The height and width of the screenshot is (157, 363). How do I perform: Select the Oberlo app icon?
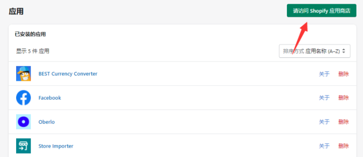23,122
